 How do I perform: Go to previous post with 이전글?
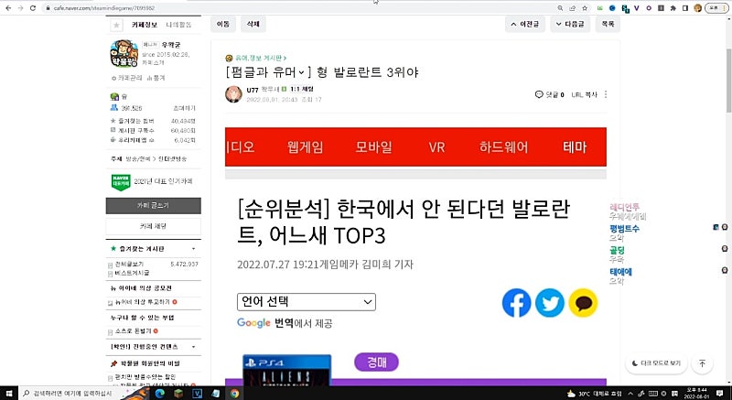[x=524, y=25]
